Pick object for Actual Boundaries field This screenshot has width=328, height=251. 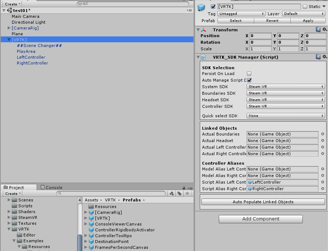323,134
